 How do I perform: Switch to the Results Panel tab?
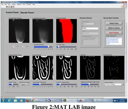(x=27, y=13)
